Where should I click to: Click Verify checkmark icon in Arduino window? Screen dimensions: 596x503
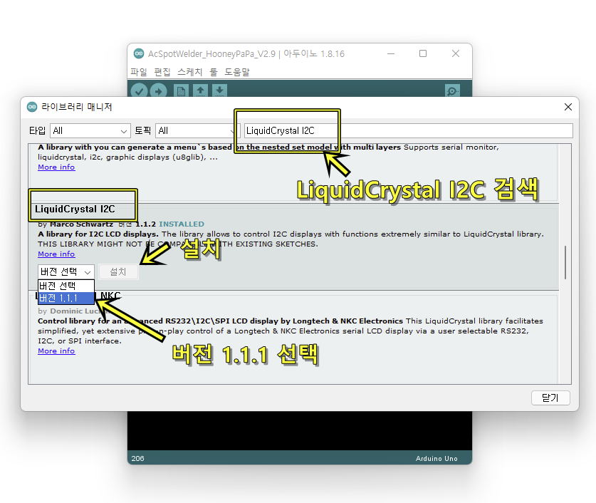click(139, 90)
